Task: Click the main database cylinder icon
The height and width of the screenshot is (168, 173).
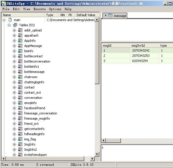Action: coord(10,20)
